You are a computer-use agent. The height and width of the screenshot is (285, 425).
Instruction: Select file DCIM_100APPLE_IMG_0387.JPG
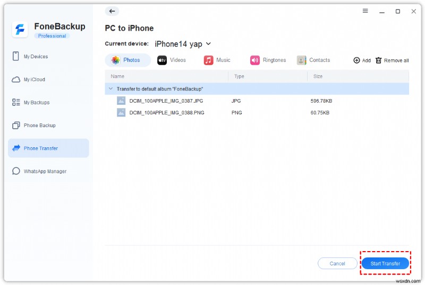point(166,101)
